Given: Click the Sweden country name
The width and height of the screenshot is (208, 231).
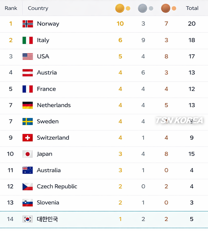Looking at the screenshot, I should [48, 121].
